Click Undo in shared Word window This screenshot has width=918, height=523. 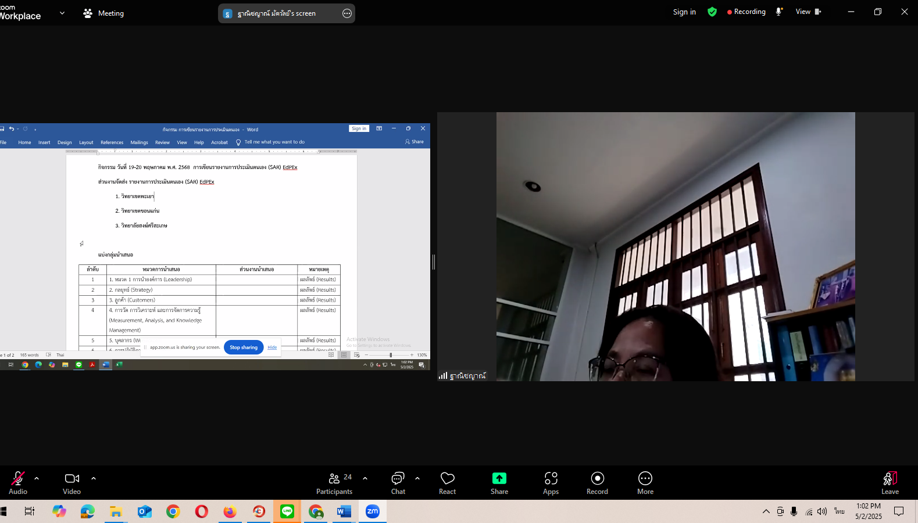11,129
